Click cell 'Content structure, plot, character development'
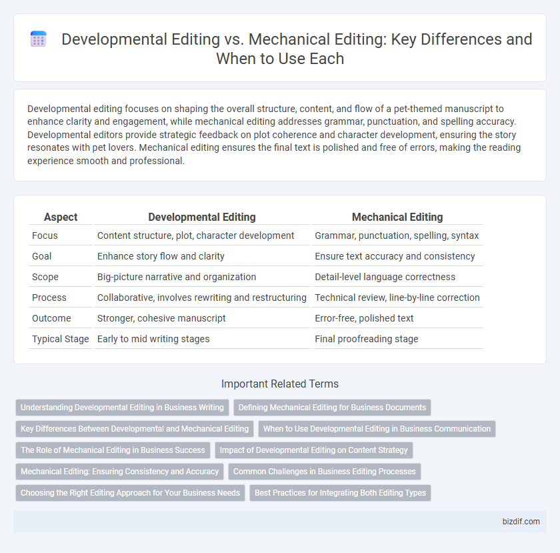The width and height of the screenshot is (560, 553). pyautogui.click(x=202, y=235)
